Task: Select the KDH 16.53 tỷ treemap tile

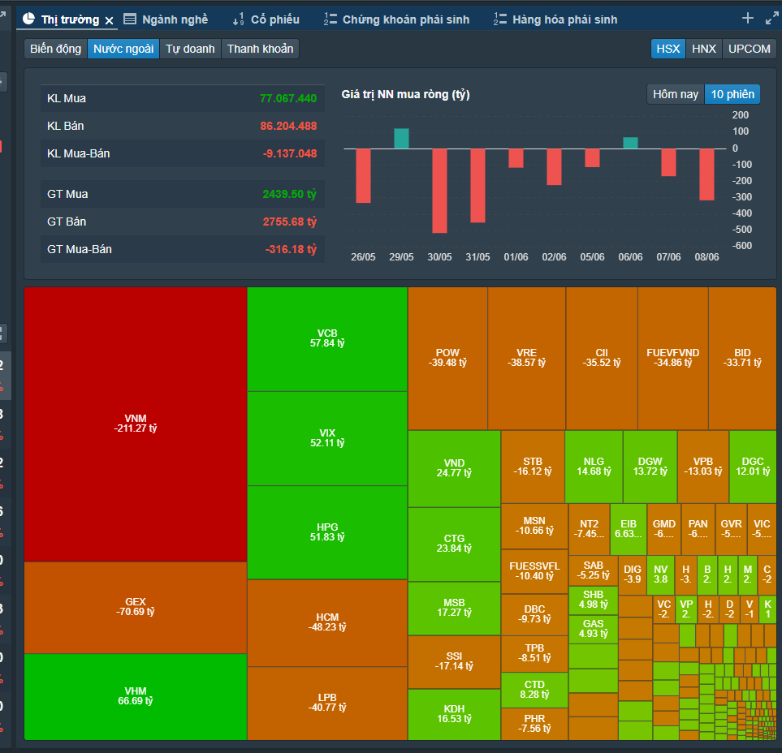Action: coord(454,714)
